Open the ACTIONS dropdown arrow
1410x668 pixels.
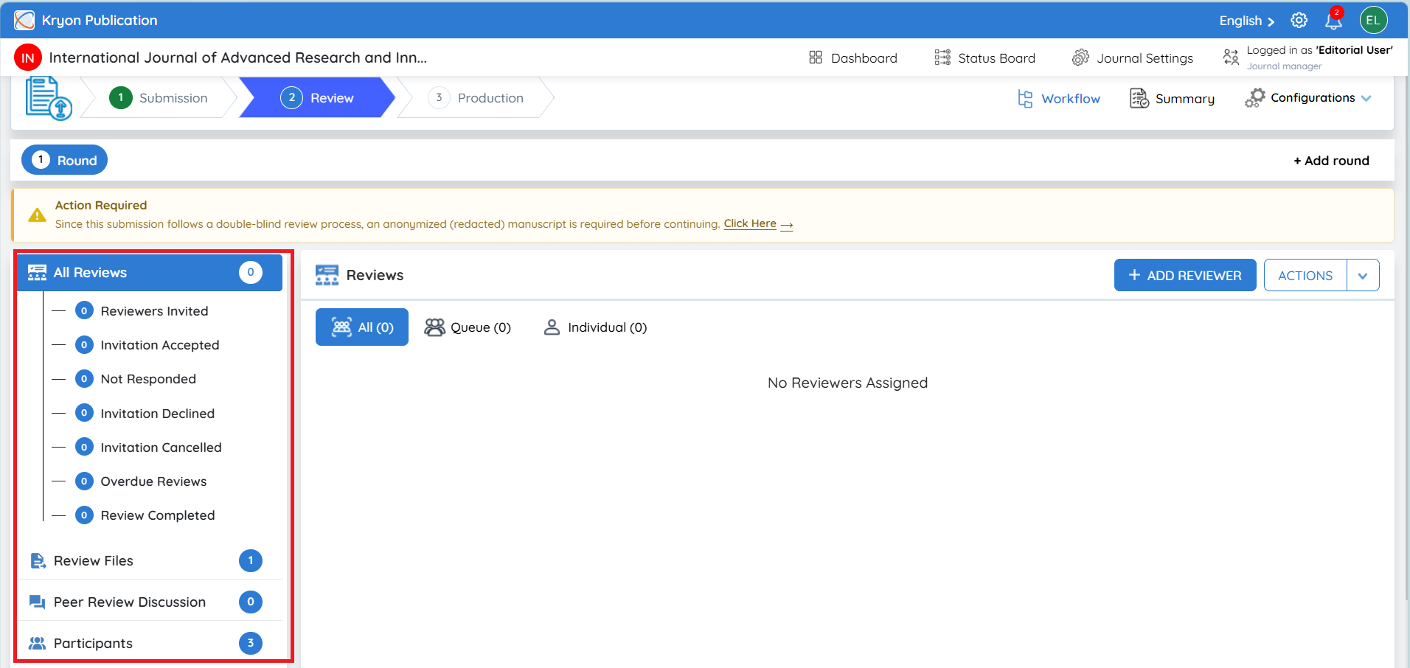click(1363, 276)
